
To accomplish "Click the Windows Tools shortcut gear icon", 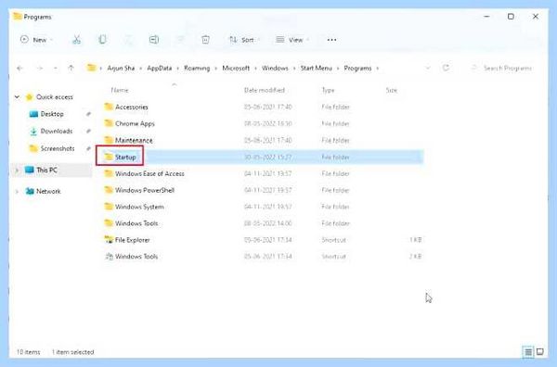I will point(109,257).
